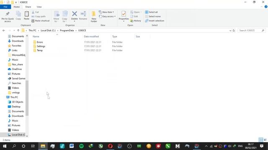
Task: Refresh the folder view
Action: pyautogui.click(x=234, y=30)
